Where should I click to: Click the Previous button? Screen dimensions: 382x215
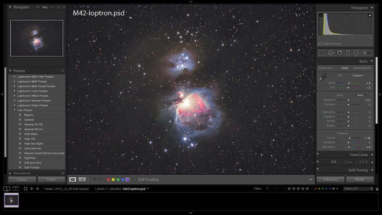pos(331,180)
